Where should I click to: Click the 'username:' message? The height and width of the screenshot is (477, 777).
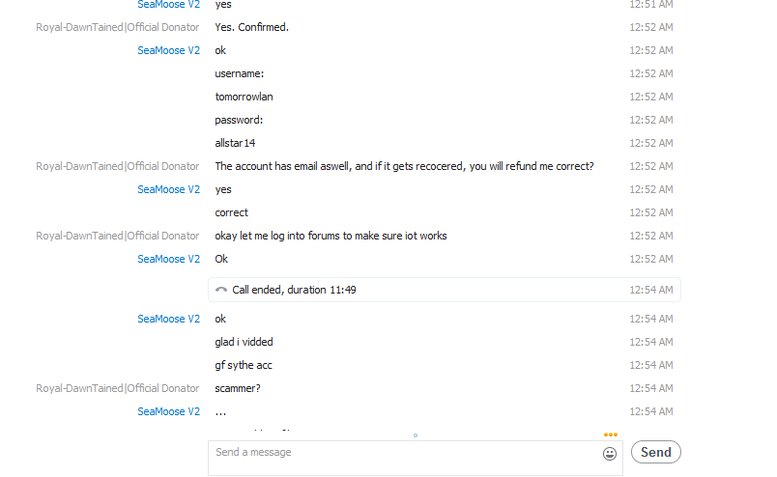tap(240, 73)
